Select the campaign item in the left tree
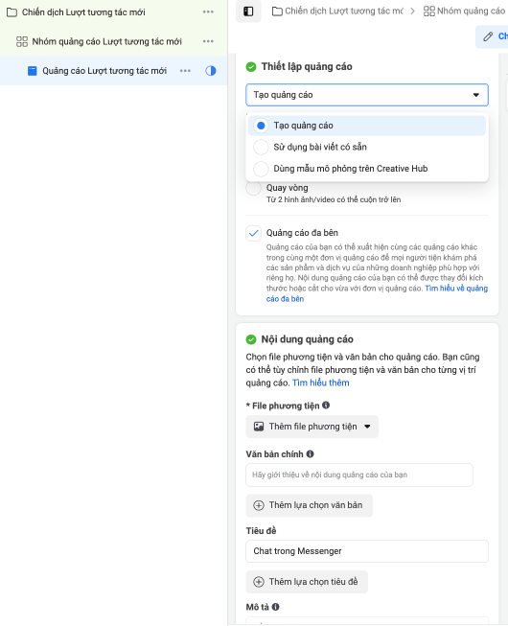508x626 pixels. pyautogui.click(x=83, y=12)
